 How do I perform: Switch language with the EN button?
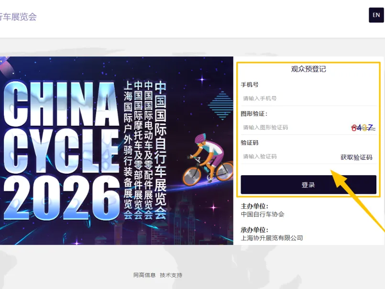coord(376,15)
